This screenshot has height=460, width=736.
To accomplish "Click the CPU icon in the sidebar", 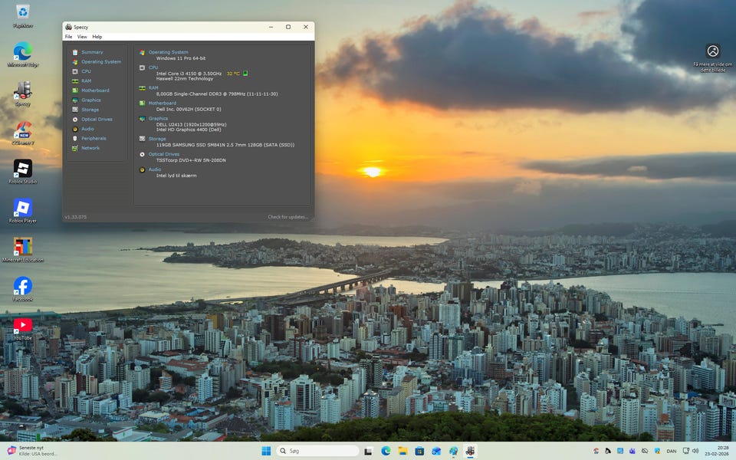I will pyautogui.click(x=75, y=71).
